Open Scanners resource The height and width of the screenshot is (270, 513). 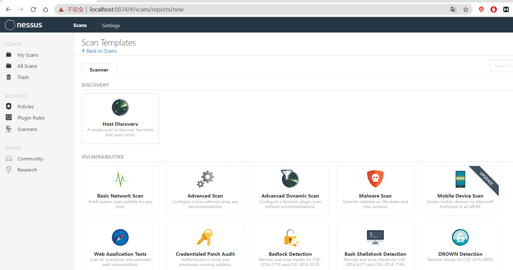tap(27, 129)
